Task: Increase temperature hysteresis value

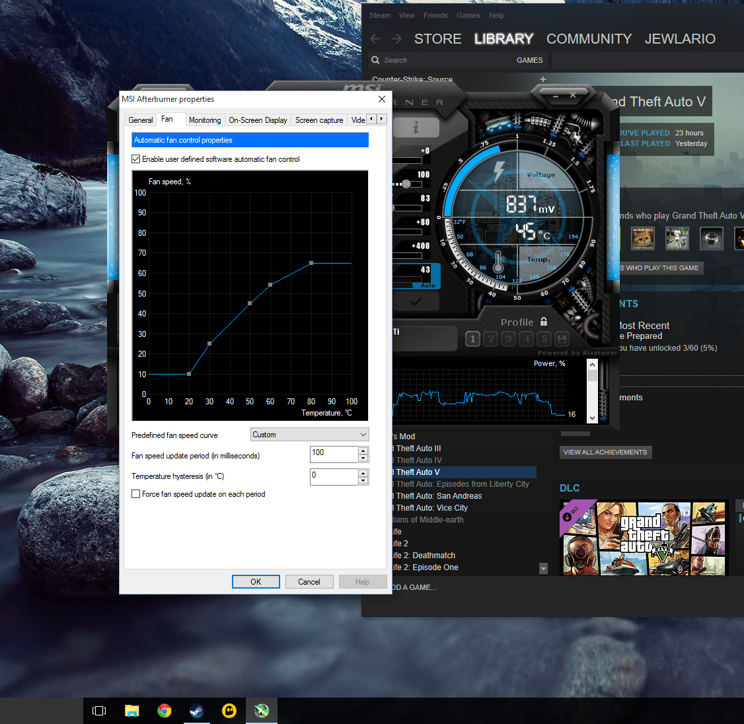Action: click(363, 473)
